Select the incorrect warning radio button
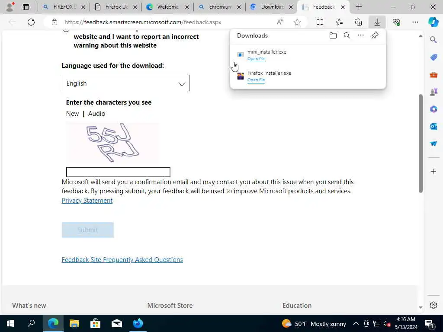The image size is (443, 332). click(x=66, y=29)
